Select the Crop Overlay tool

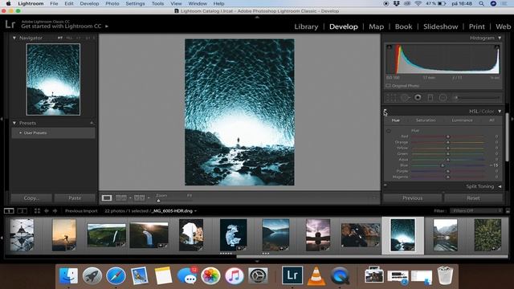point(391,98)
